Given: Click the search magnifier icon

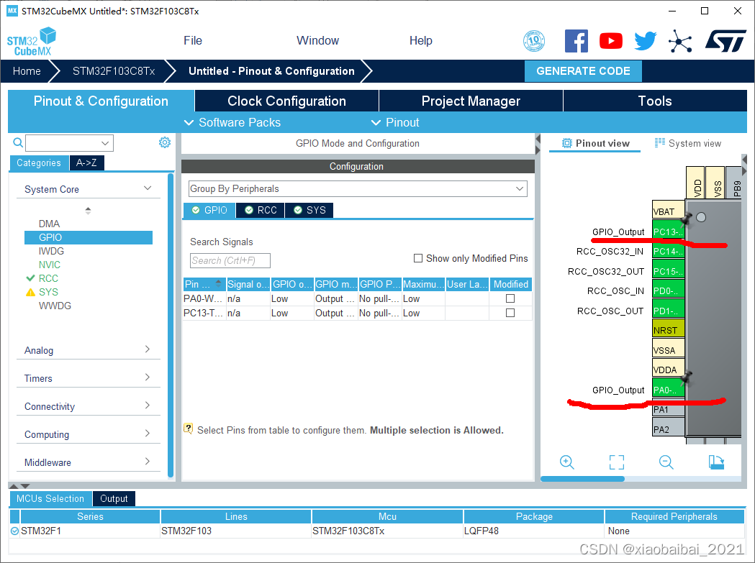Looking at the screenshot, I should coord(18,142).
